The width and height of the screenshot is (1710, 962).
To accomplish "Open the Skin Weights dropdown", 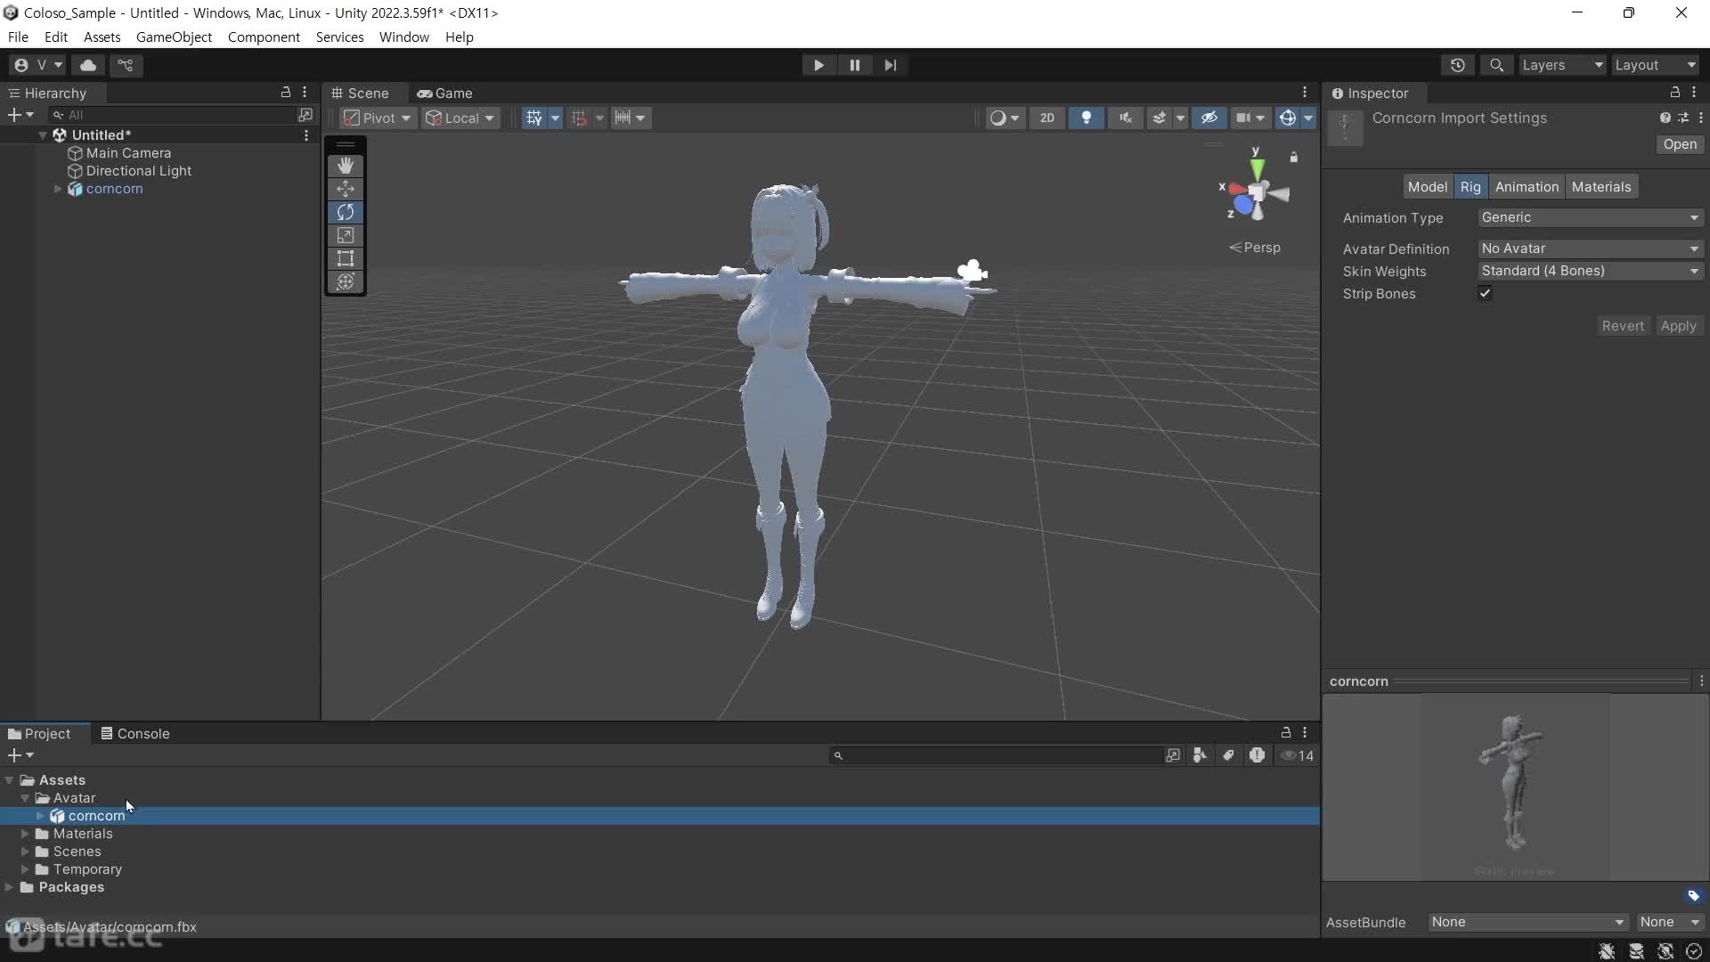I will [1590, 271].
